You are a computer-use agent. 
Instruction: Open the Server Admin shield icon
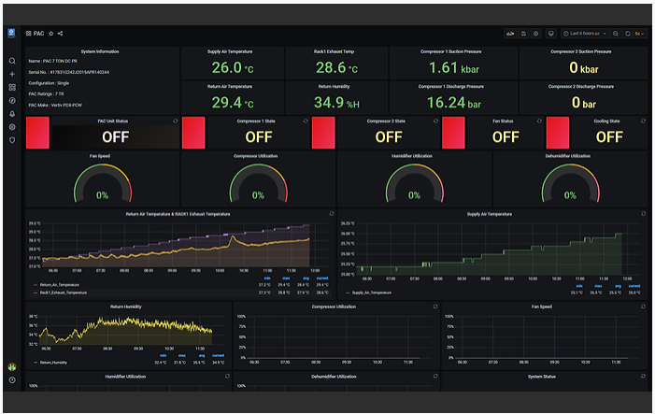click(x=12, y=140)
